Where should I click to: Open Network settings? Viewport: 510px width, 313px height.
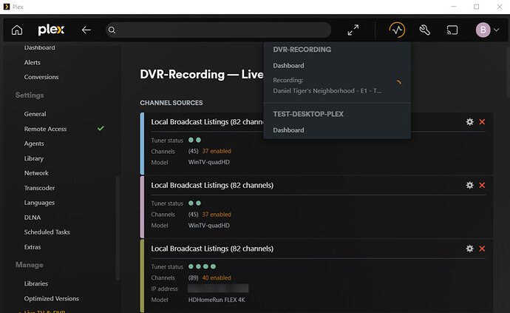(x=36, y=173)
